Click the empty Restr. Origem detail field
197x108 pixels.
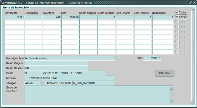coord(56,63)
